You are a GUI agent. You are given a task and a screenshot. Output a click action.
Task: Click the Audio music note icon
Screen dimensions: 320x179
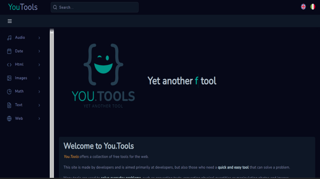tap(9, 38)
